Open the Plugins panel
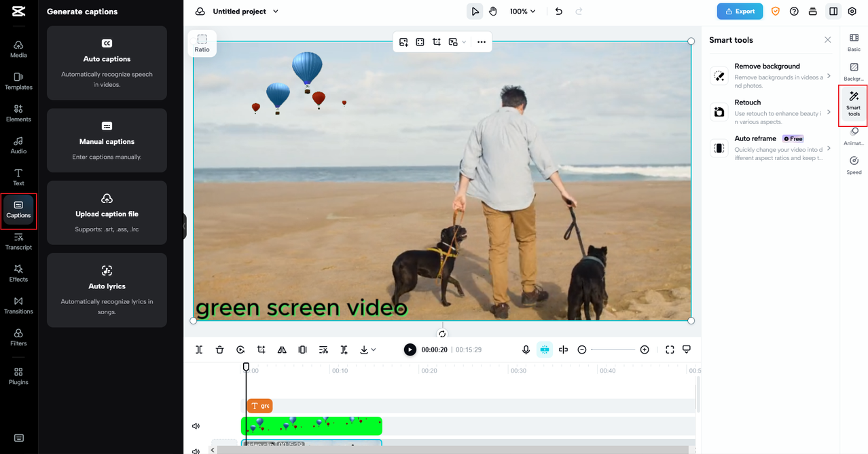The image size is (868, 454). pos(18,376)
